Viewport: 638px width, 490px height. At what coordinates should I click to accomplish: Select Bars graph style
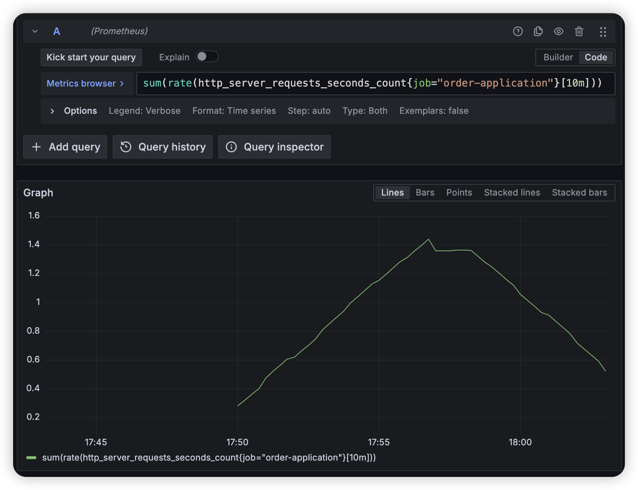[x=425, y=193]
